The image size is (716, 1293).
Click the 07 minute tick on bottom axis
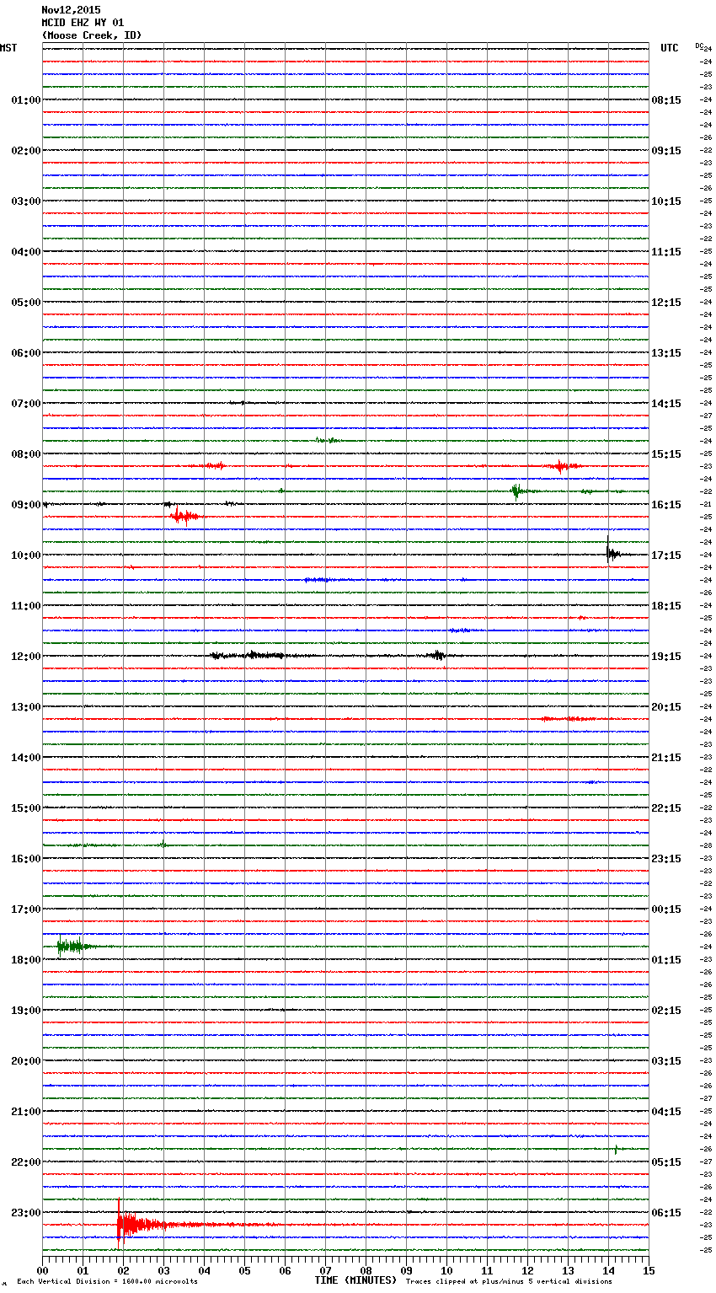click(325, 1270)
